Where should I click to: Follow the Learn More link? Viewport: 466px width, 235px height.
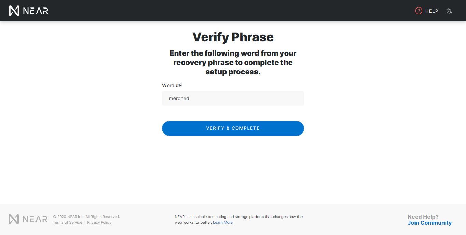click(x=223, y=223)
